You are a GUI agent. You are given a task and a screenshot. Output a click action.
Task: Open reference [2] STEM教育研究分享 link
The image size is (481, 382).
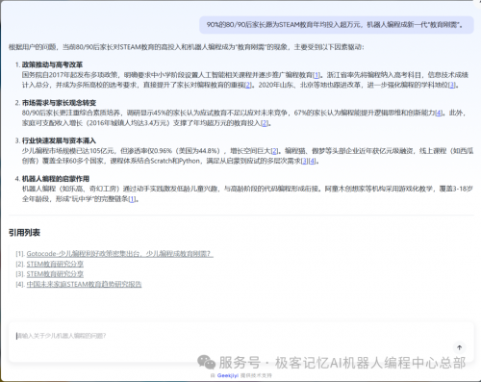(x=55, y=264)
